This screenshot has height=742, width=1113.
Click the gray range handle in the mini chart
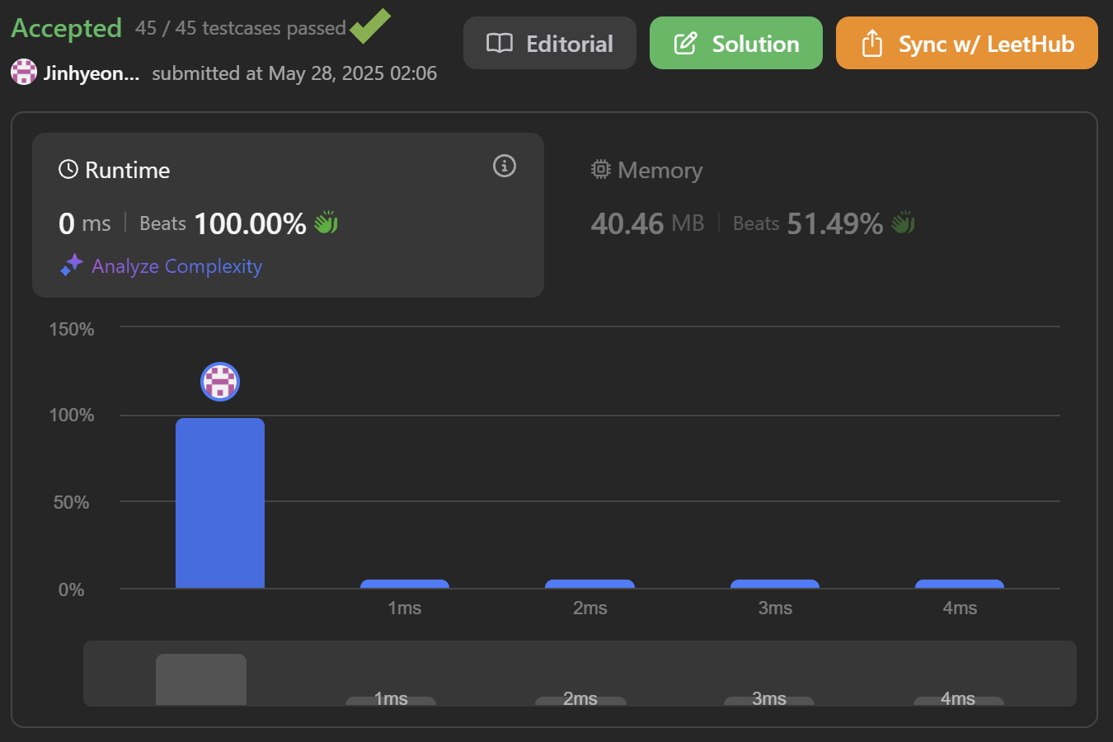[201, 679]
